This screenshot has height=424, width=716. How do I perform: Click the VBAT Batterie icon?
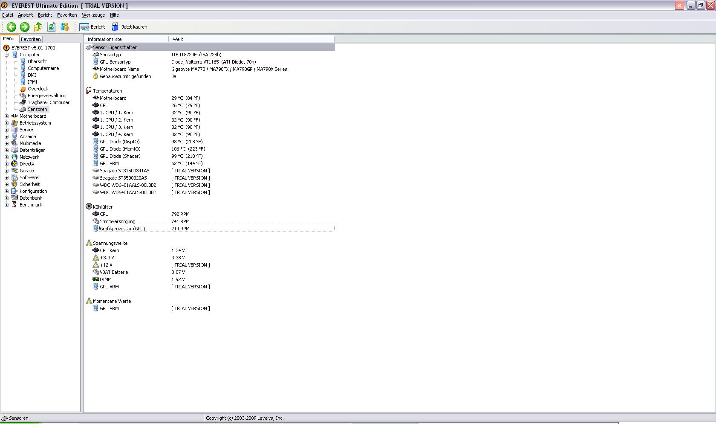(95, 272)
